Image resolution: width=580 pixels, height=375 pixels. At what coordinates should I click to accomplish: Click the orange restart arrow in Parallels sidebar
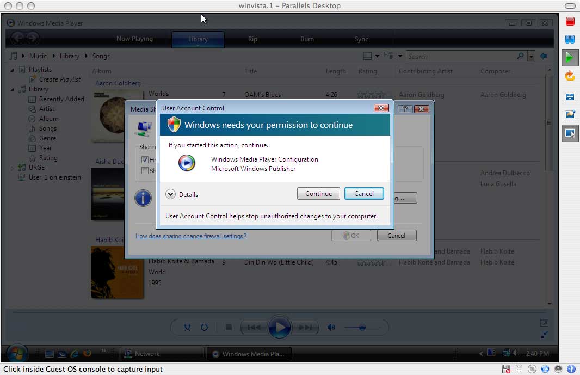(x=570, y=76)
